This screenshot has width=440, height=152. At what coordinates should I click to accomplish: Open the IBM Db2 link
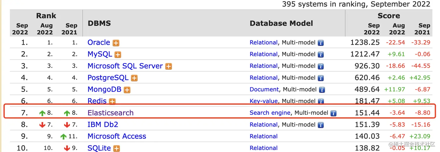(103, 124)
